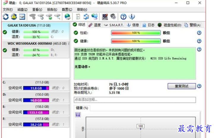Click the green status description text box

135,63
